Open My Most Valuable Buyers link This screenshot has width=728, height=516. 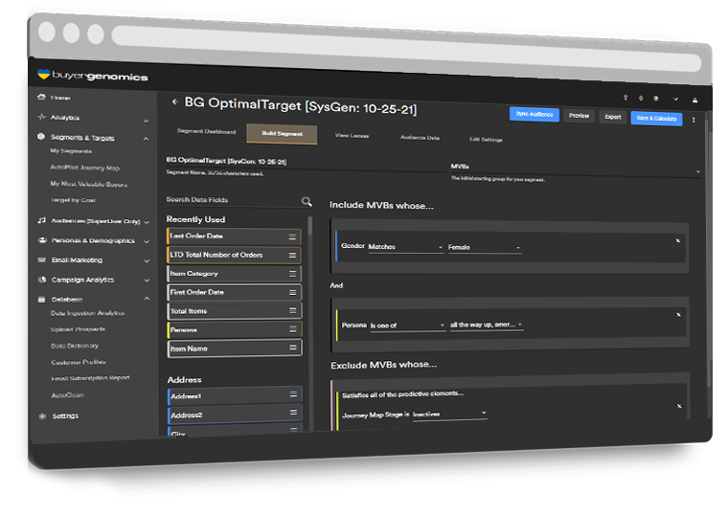89,184
